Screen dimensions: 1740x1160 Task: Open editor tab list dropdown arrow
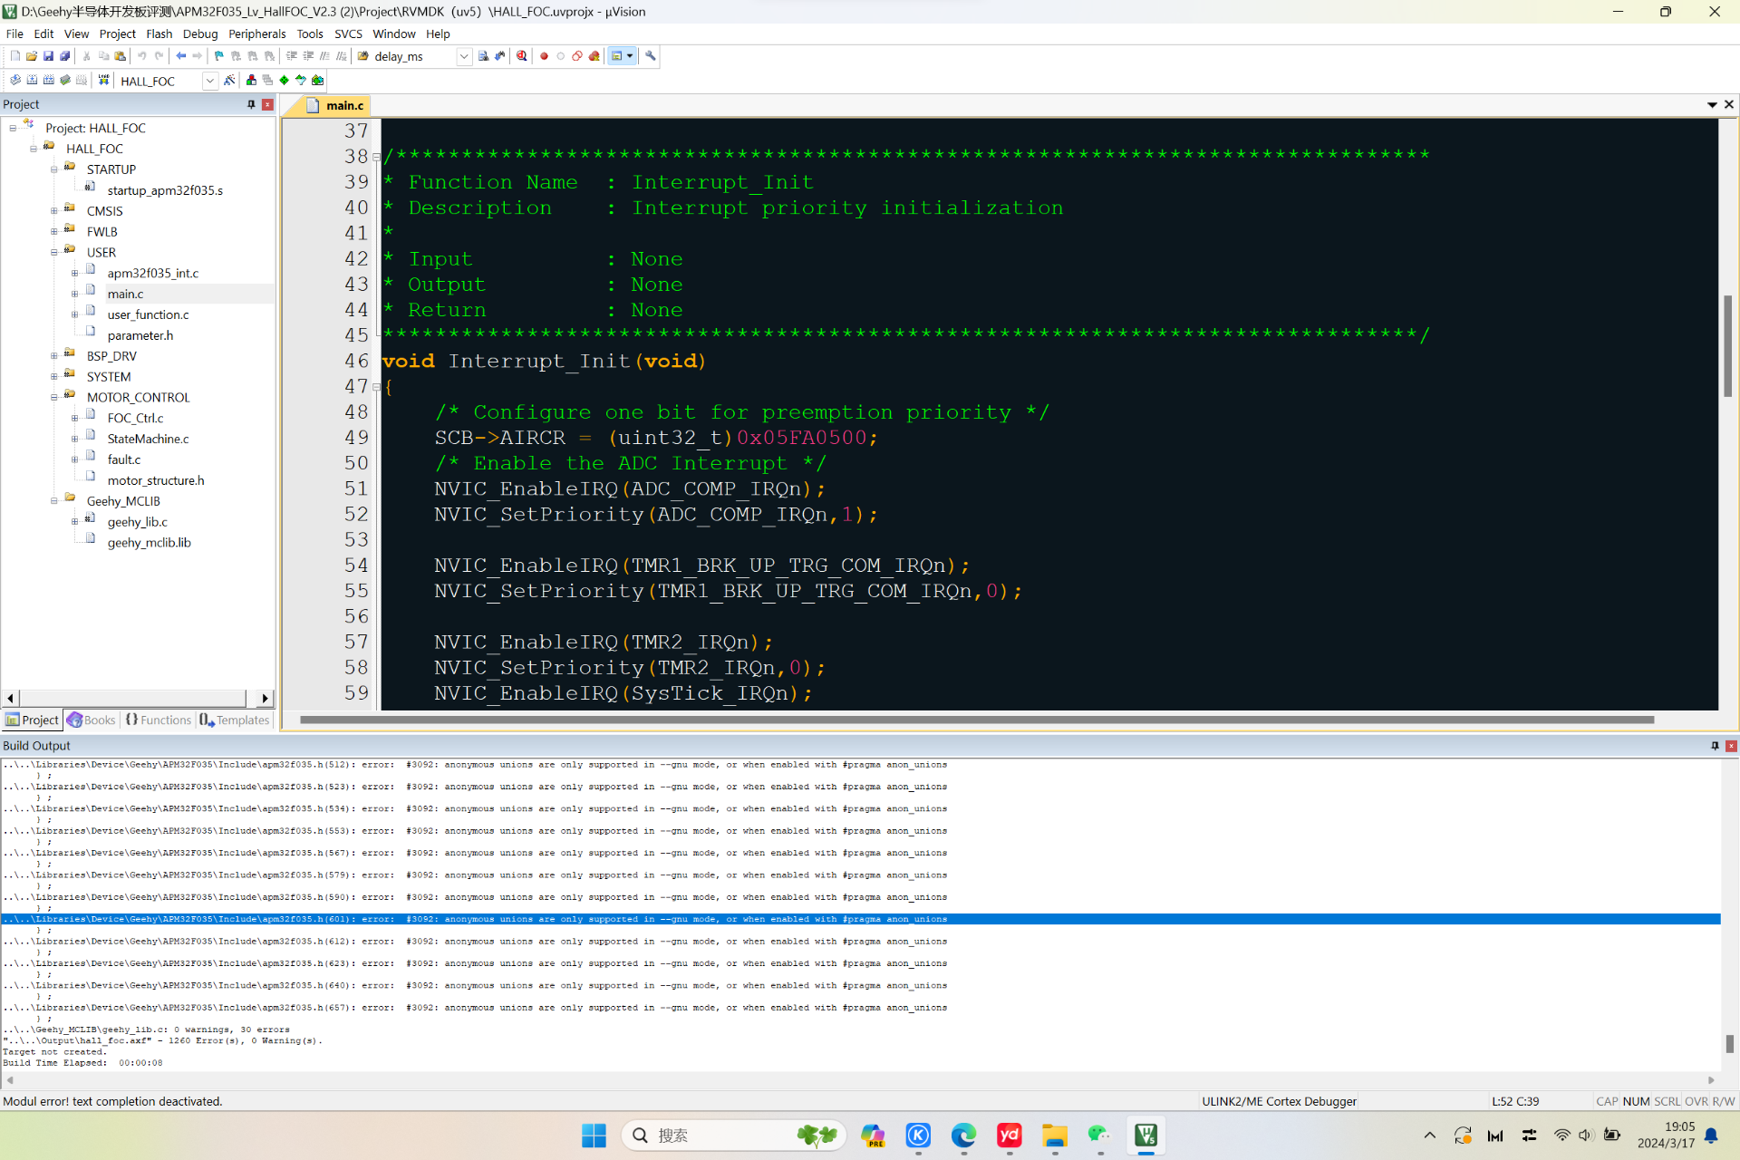[1712, 105]
